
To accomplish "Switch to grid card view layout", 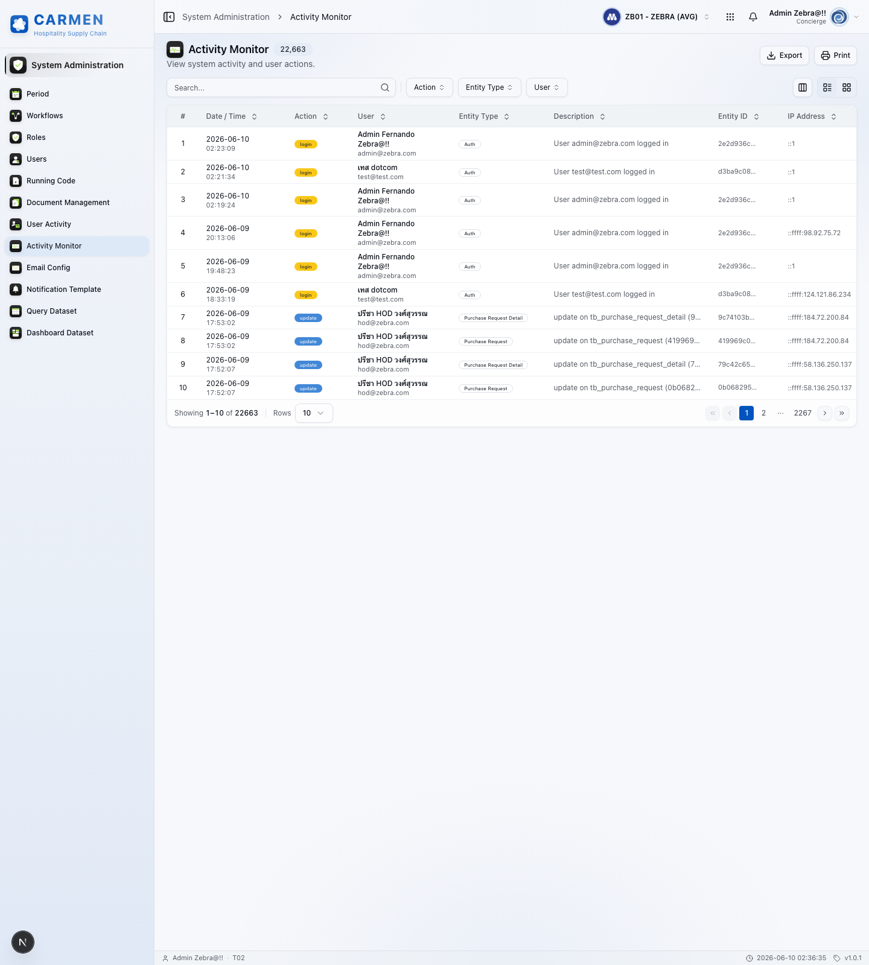I will click(x=847, y=87).
